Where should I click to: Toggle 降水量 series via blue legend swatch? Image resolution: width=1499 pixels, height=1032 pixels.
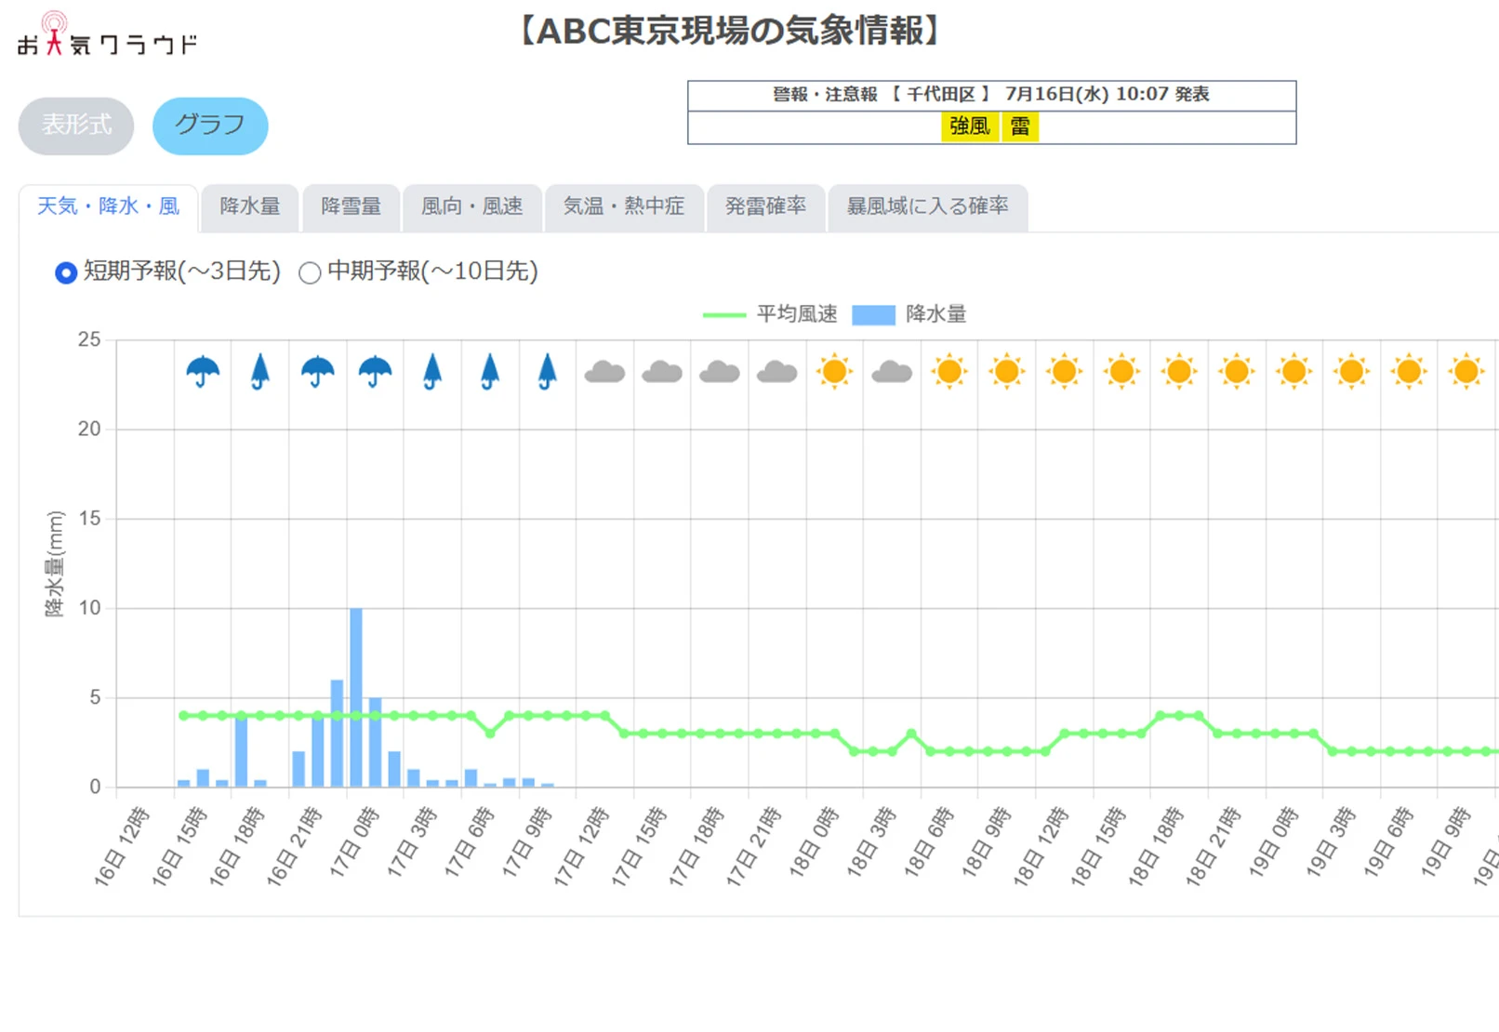pyautogui.click(x=873, y=315)
